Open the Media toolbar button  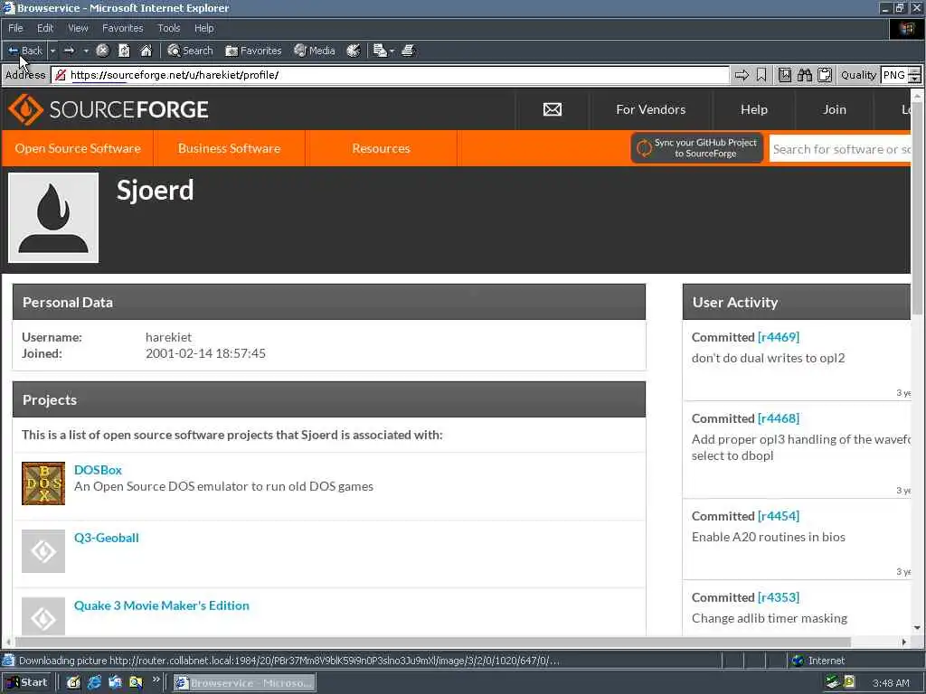315,51
